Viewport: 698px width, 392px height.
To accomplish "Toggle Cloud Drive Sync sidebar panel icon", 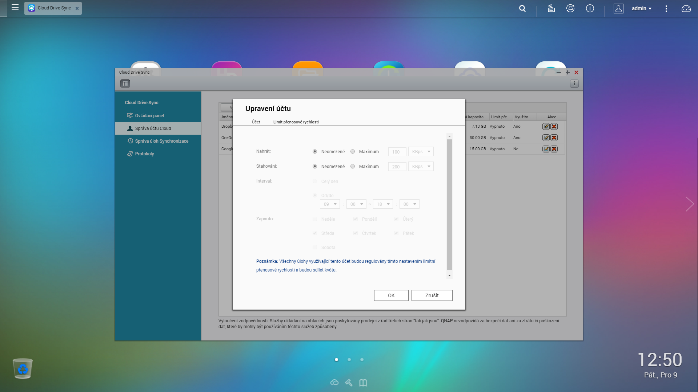I will pos(125,84).
